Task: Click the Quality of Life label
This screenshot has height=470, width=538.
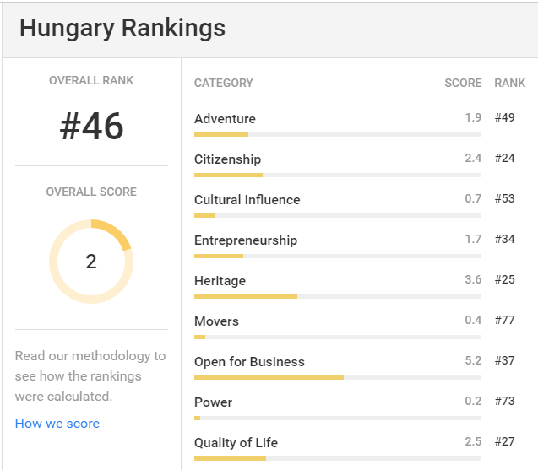Action: point(236,443)
